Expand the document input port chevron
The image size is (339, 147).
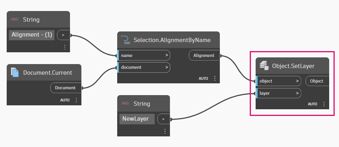point(166,67)
